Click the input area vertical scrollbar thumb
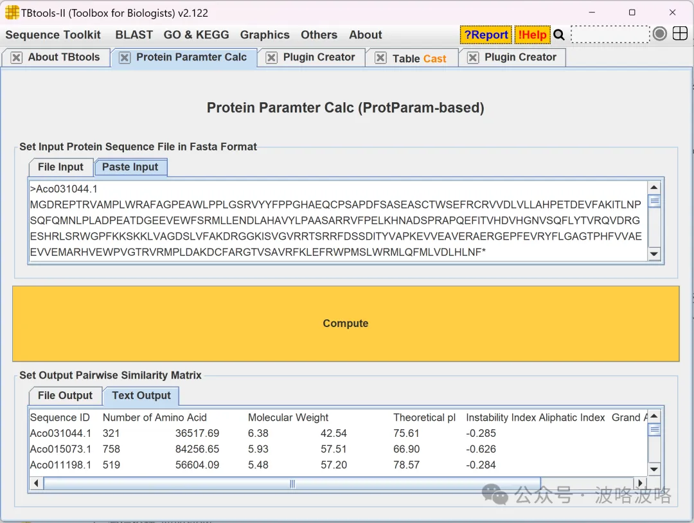Image resolution: width=694 pixels, height=523 pixels. click(x=654, y=201)
